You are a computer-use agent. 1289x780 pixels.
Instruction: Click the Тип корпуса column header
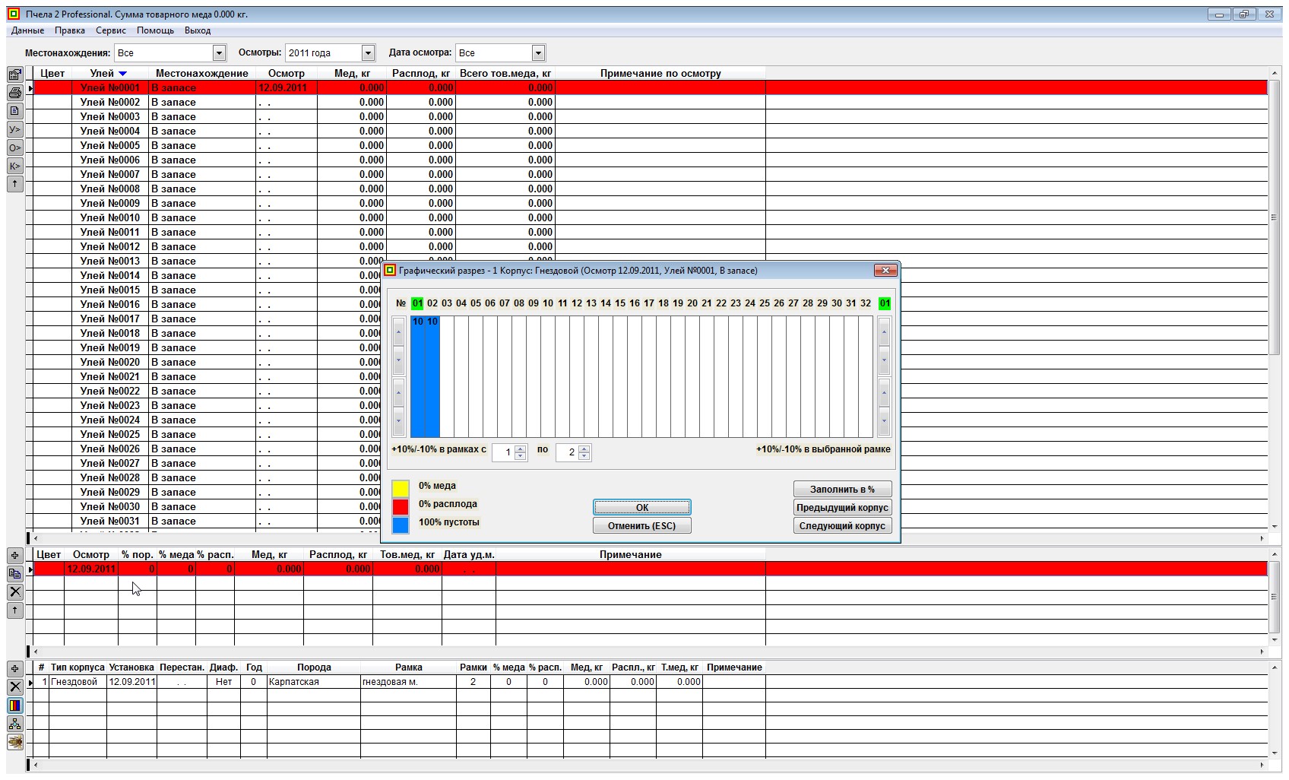pyautogui.click(x=78, y=667)
